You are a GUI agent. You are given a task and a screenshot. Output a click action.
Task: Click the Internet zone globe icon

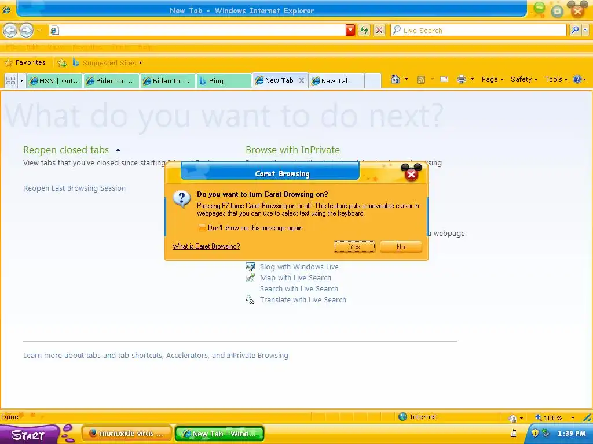tap(403, 416)
